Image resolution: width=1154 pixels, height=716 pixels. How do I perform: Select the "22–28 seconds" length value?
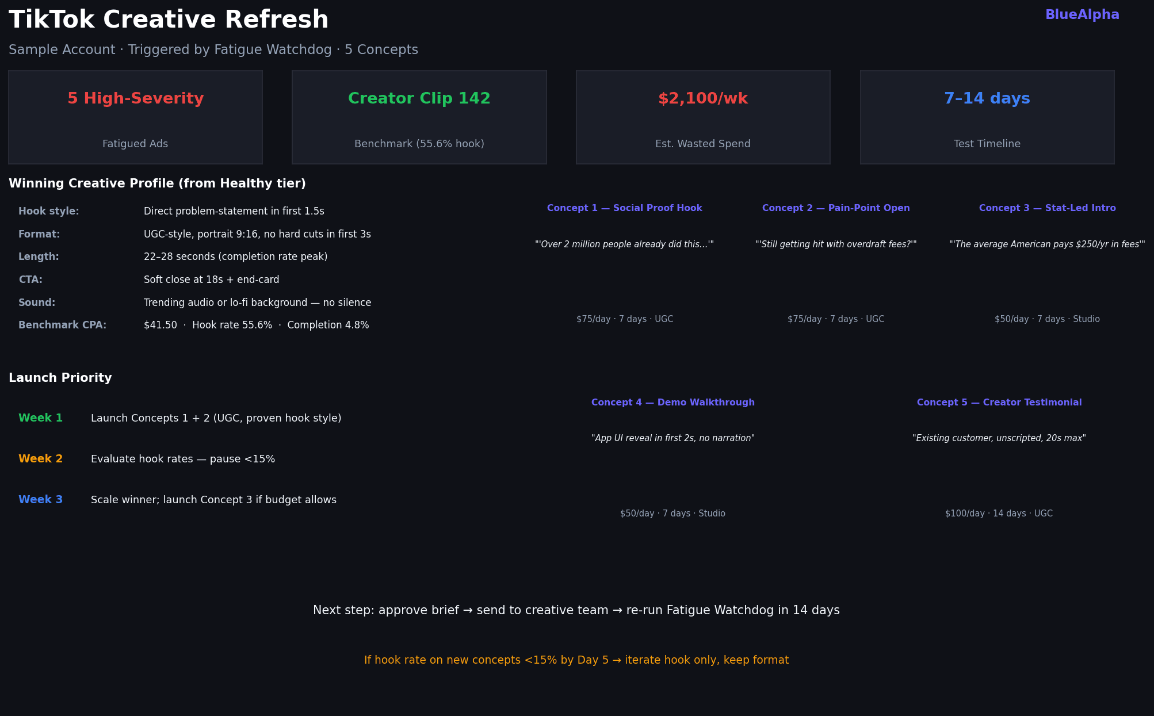236,257
